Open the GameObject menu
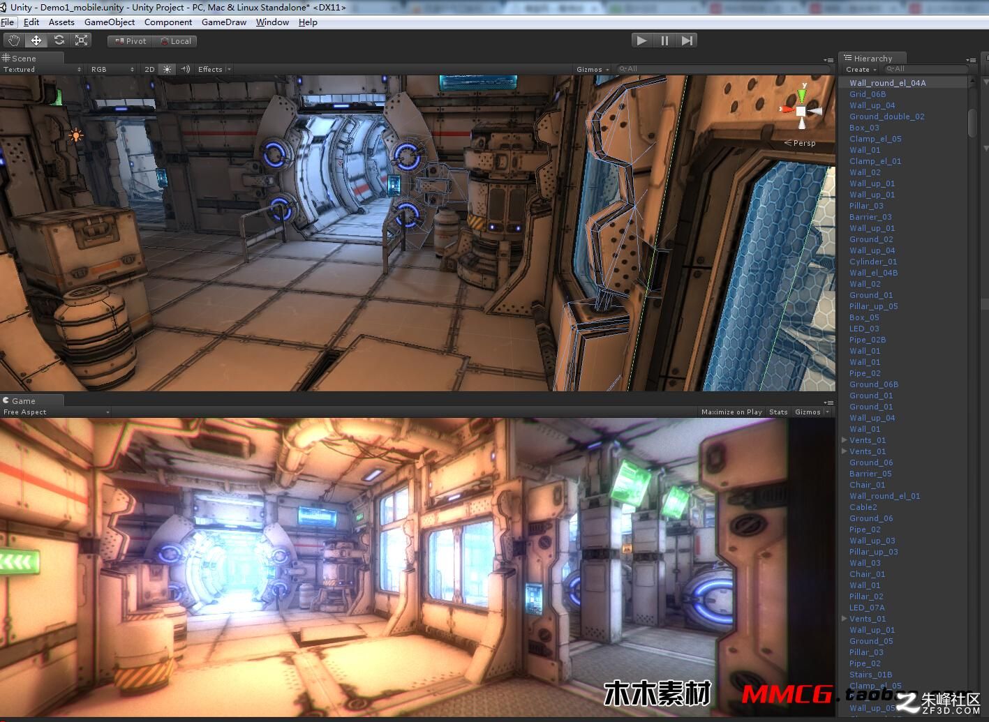The width and height of the screenshot is (989, 722). click(x=110, y=22)
